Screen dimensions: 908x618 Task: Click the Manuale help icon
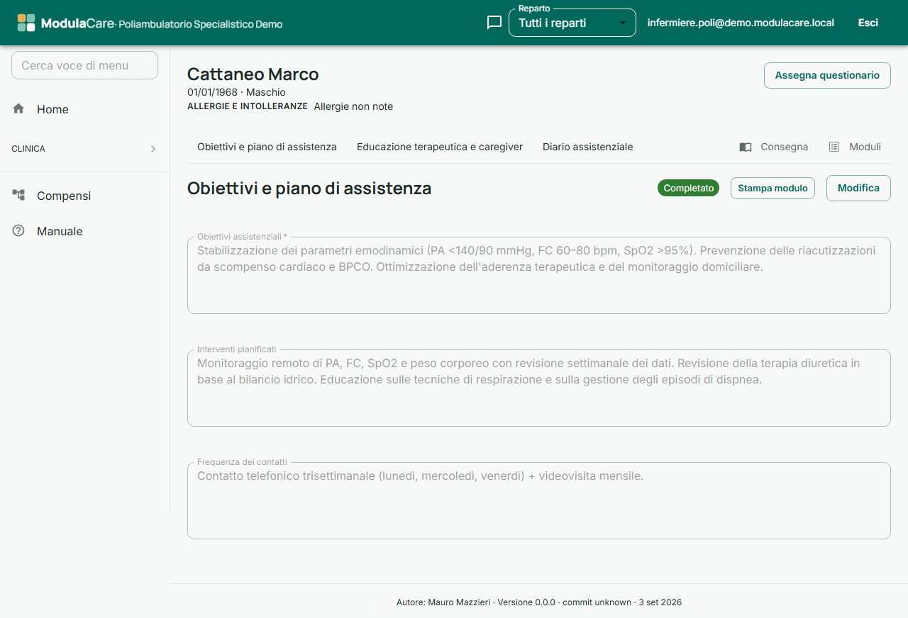(x=18, y=230)
